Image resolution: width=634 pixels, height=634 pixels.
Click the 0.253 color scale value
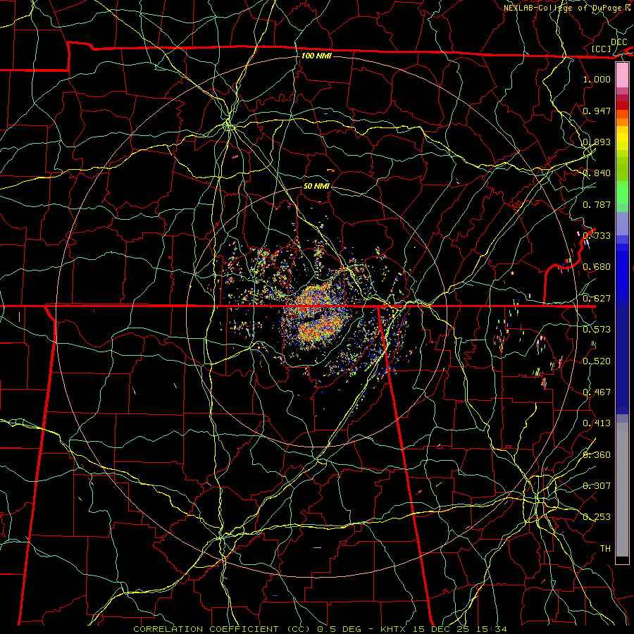tap(597, 517)
